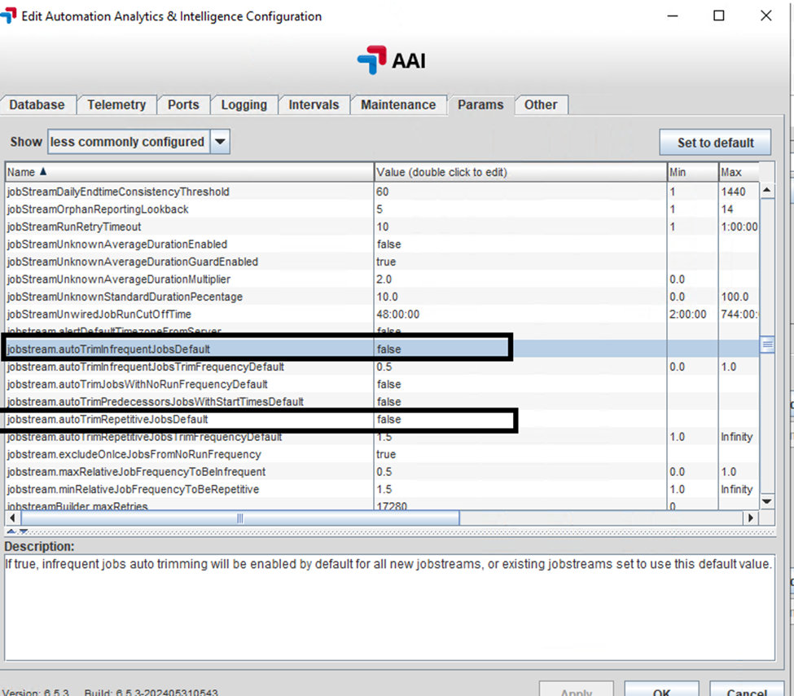Click the Name column sort arrow
The height and width of the screenshot is (696, 794).
[x=43, y=172]
